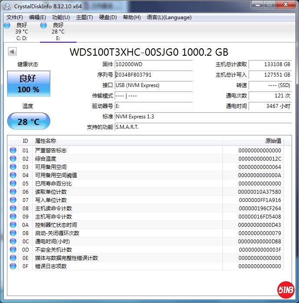Click the power-on count value 121 次
Image resolution: width=299 pixels, height=303 pixels.
tap(270, 96)
